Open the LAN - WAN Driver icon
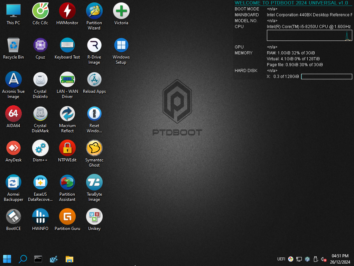 click(x=67, y=85)
